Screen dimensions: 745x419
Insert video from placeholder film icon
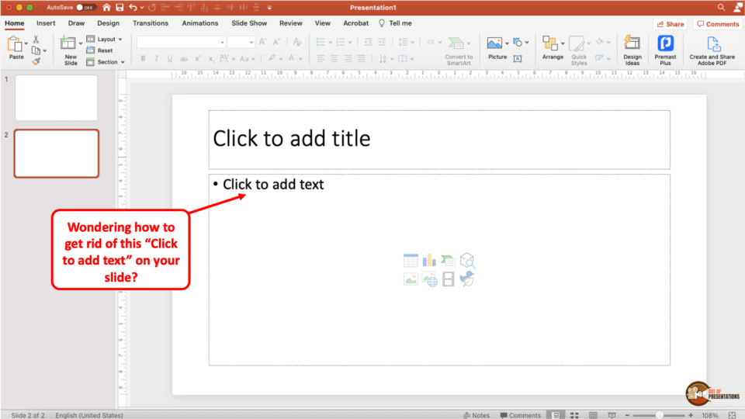(448, 279)
